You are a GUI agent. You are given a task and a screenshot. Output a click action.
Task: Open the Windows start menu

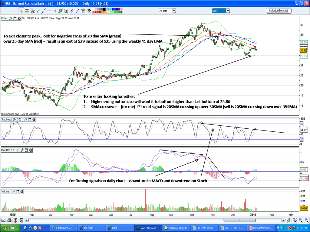[11, 228]
